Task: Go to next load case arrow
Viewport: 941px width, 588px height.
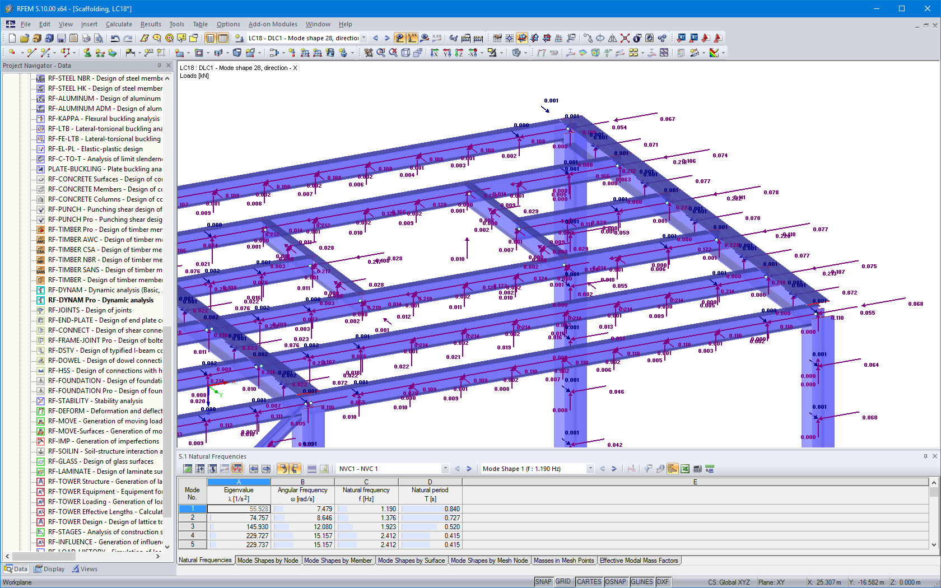Action: pyautogui.click(x=387, y=38)
